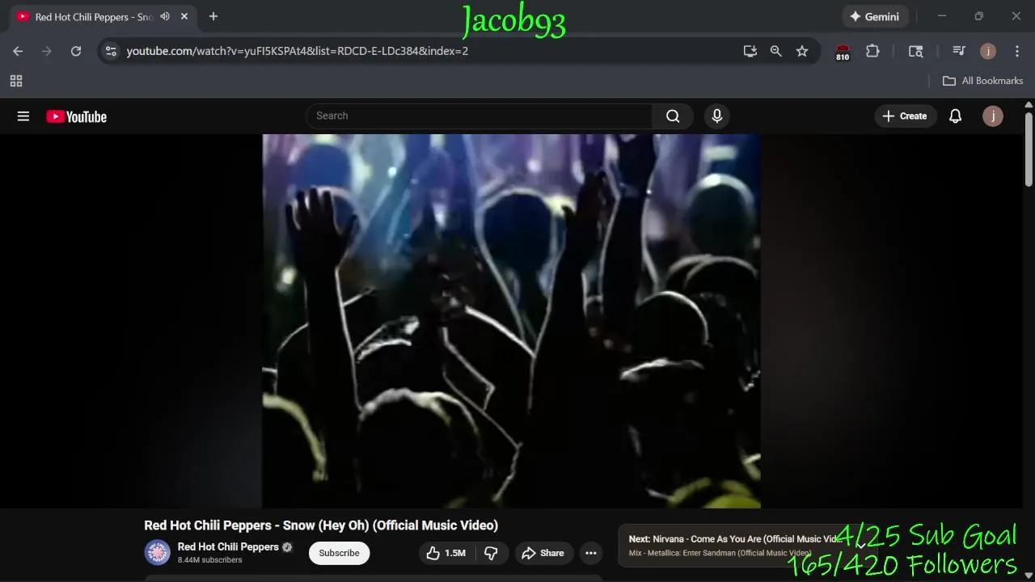The height and width of the screenshot is (582, 1035).
Task: Open Gemini in Chrome
Action: pos(875,16)
